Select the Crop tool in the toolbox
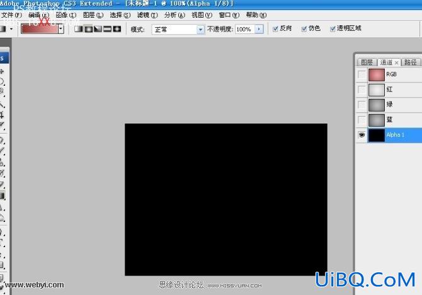 2,115
